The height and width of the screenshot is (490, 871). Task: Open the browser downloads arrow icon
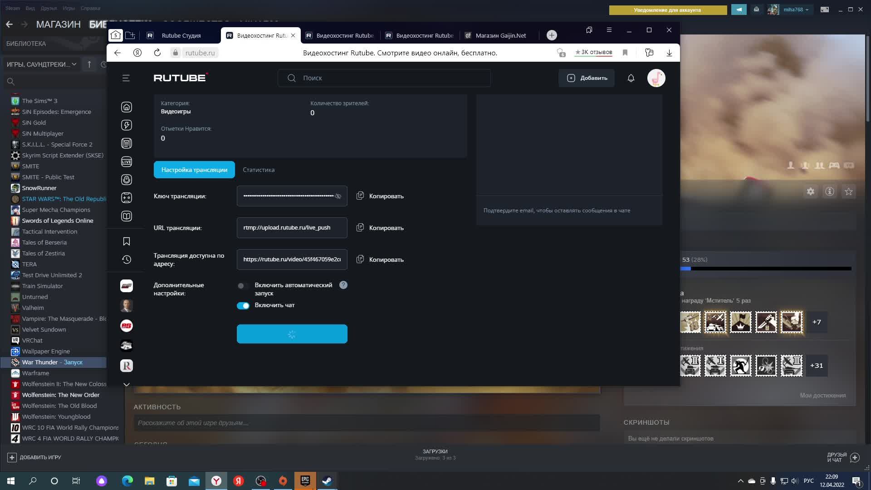669,53
